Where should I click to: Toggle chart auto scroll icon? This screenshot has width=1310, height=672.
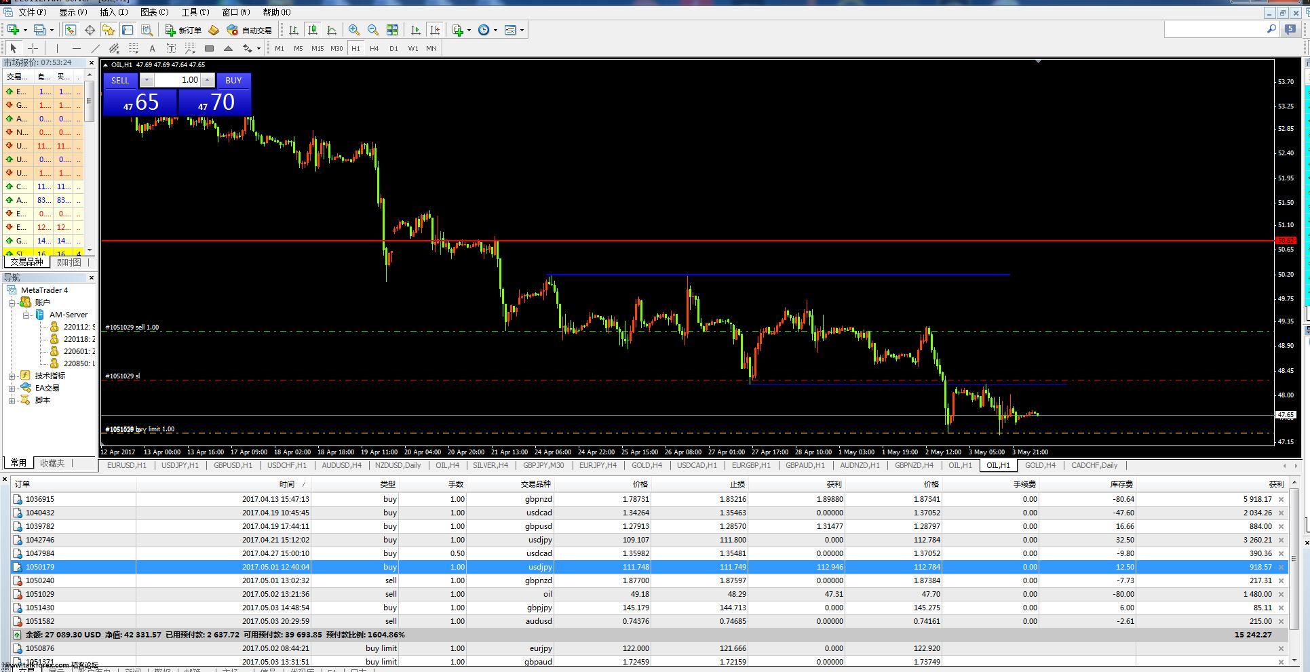click(416, 30)
